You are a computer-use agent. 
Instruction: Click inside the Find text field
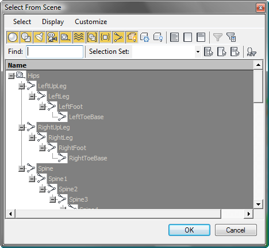pos(55,52)
